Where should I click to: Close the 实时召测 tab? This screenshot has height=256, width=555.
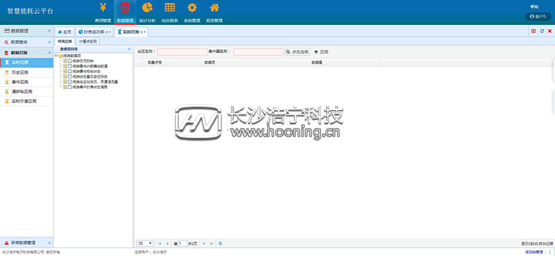[x=145, y=32]
